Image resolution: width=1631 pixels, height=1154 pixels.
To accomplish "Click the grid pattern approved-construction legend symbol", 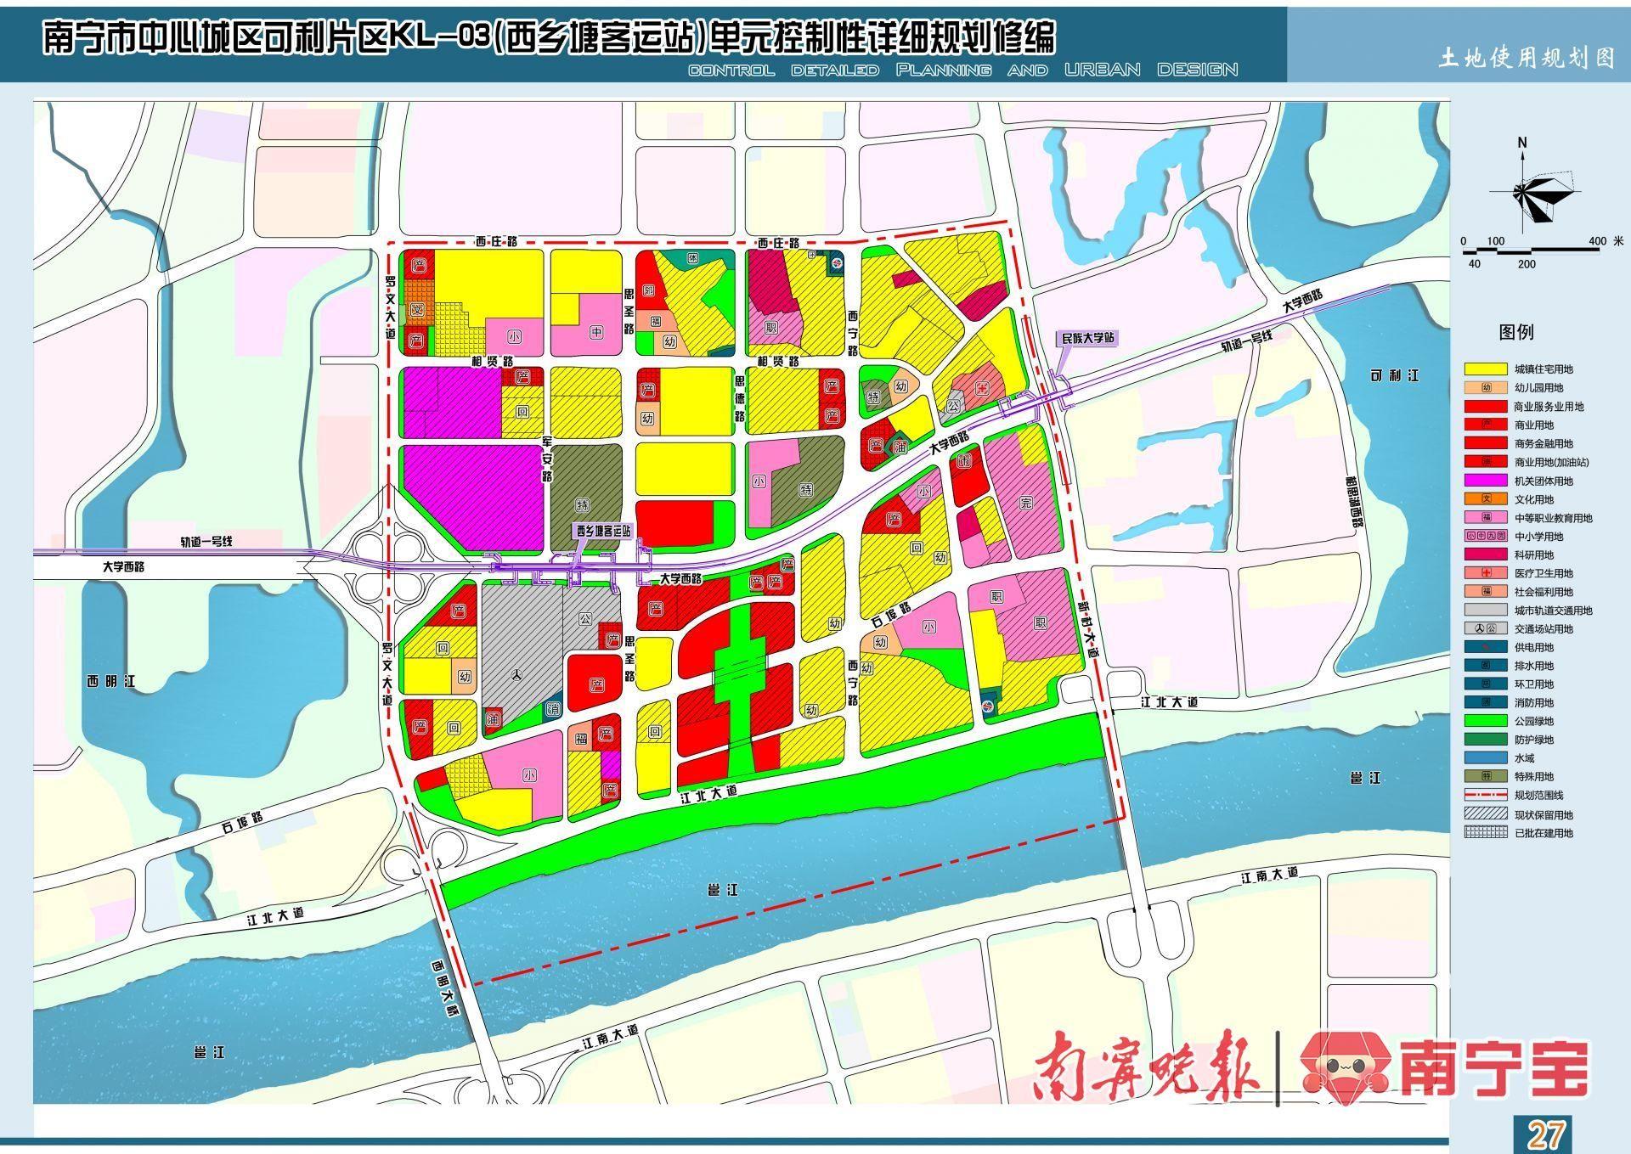I will (1486, 832).
